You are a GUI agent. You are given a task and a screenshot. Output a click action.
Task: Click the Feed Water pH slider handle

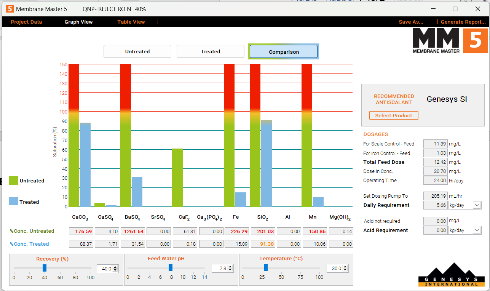(171, 268)
